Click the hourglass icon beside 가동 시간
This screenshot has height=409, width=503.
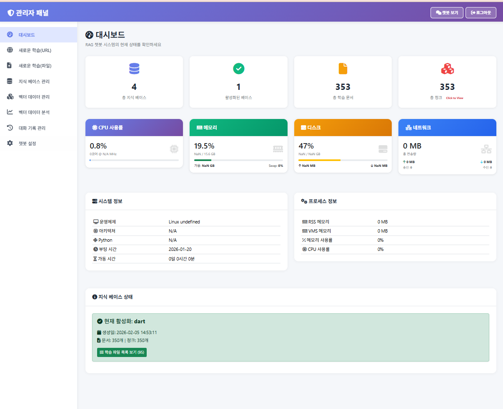95,259
